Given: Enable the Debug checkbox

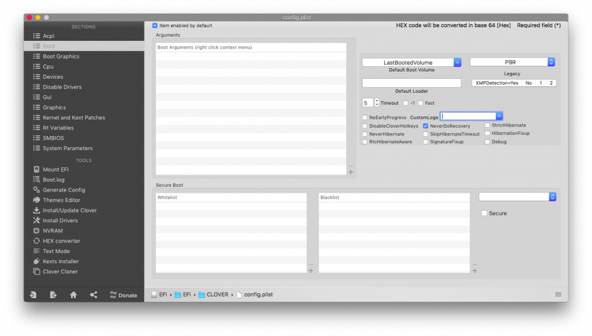Looking at the screenshot, I should click(x=487, y=142).
